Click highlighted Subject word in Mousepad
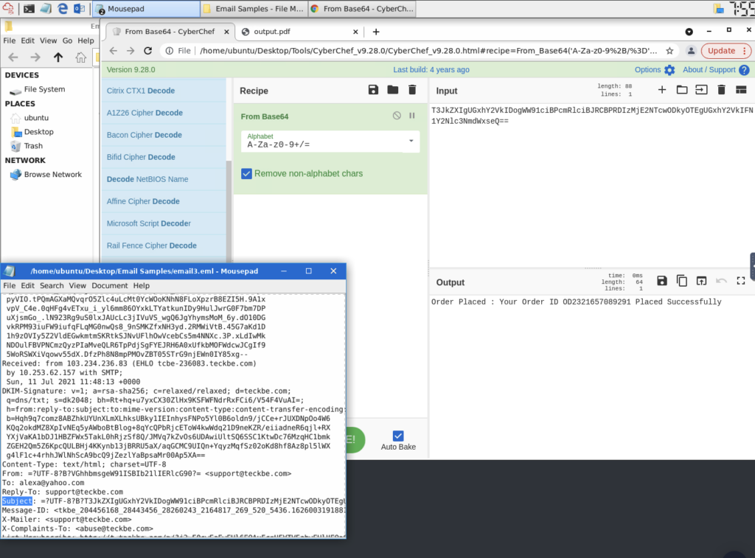 coord(17,501)
